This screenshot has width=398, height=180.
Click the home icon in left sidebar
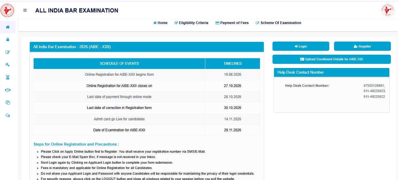(x=8, y=27)
